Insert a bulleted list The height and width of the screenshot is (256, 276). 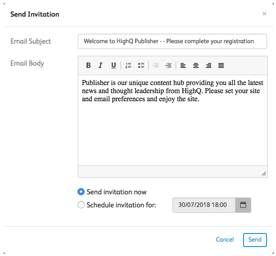coord(141,65)
